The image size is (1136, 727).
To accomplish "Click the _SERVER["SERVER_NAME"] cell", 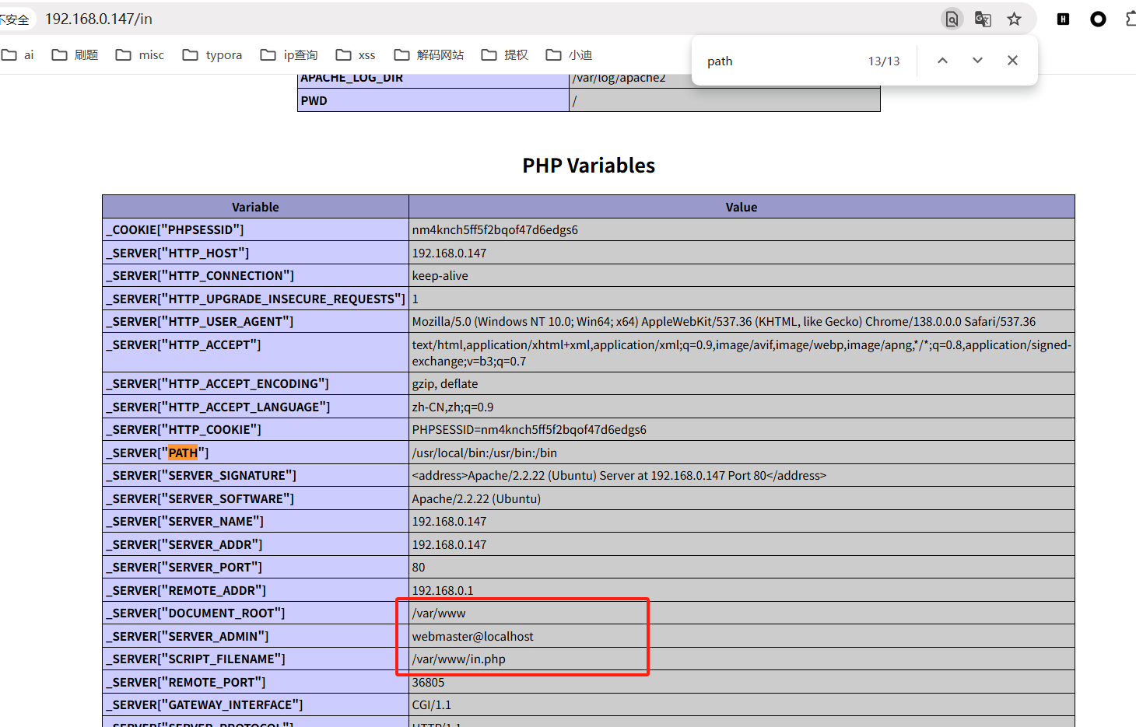I will pyautogui.click(x=255, y=522).
